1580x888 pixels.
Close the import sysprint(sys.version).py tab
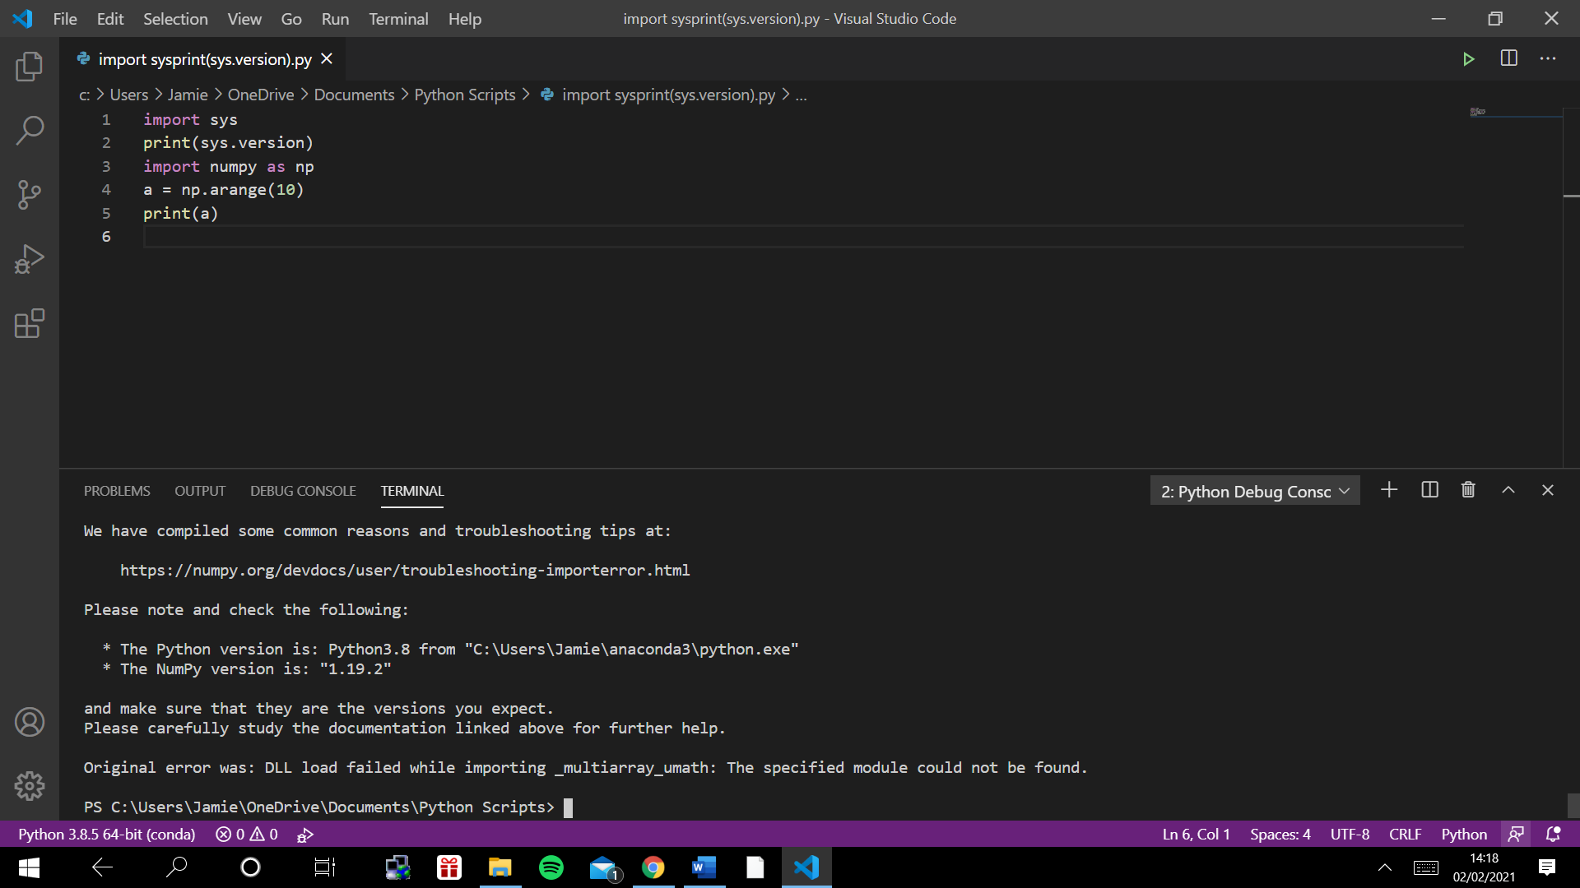point(327,59)
